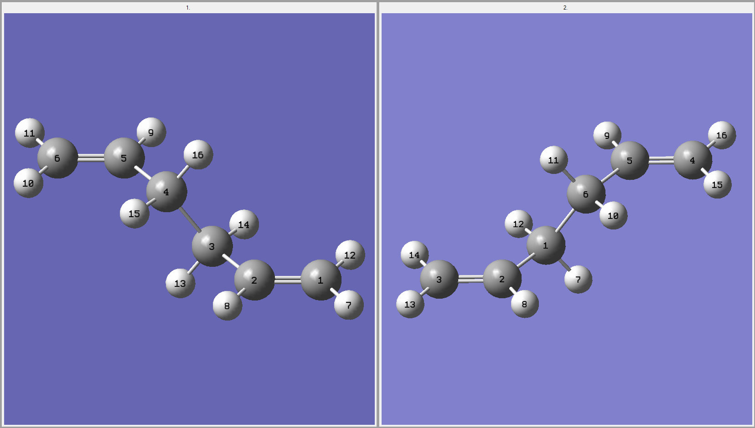
Task: Click the double bond between atoms 2 and 3 in pane 2
Action: [x=471, y=279]
